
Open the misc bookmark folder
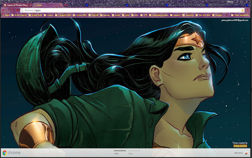(135, 15)
